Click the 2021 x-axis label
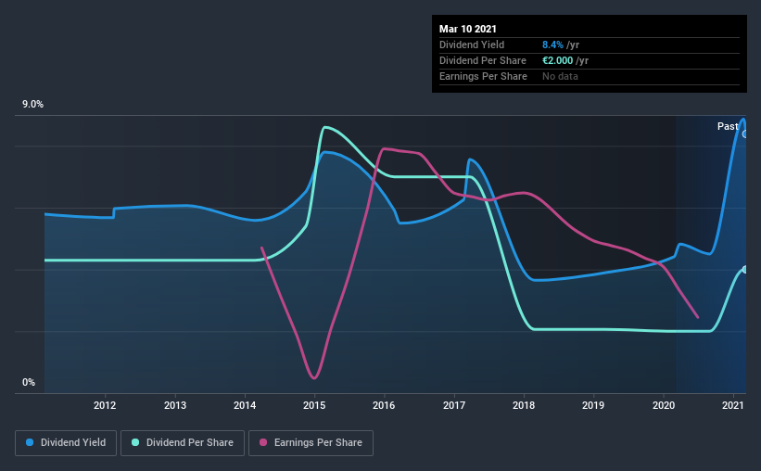The height and width of the screenshot is (471, 761). (733, 405)
